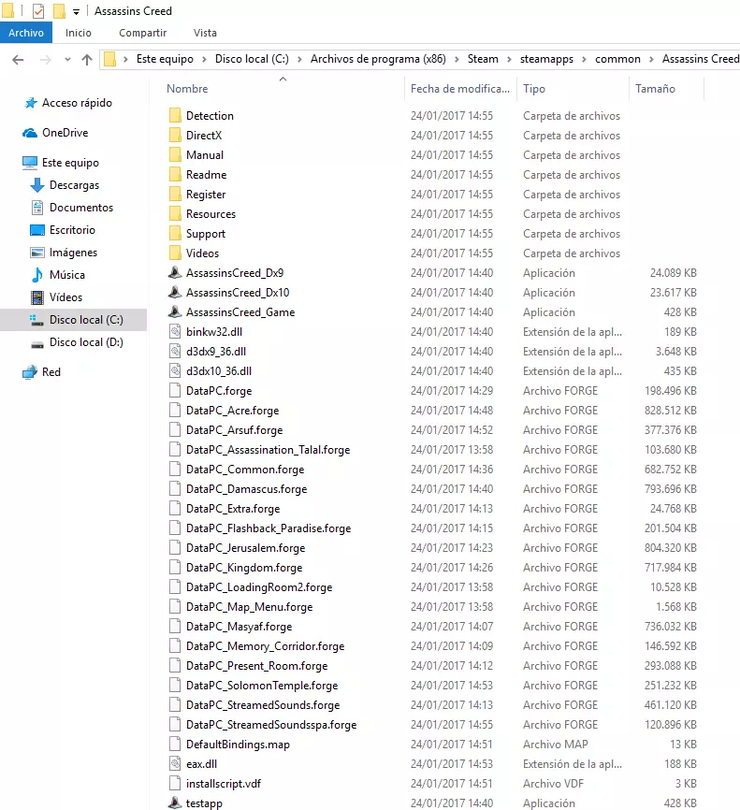Screen dimensions: 740x810
Task: Click the Support folder icon
Action: point(175,233)
